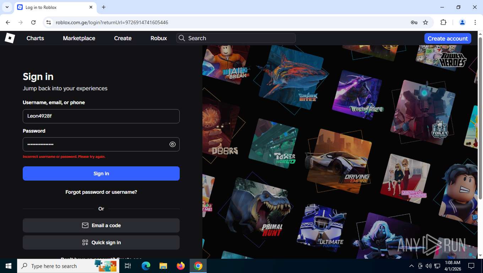The height and width of the screenshot is (273, 483).
Task: Reload the page
Action: [33, 22]
